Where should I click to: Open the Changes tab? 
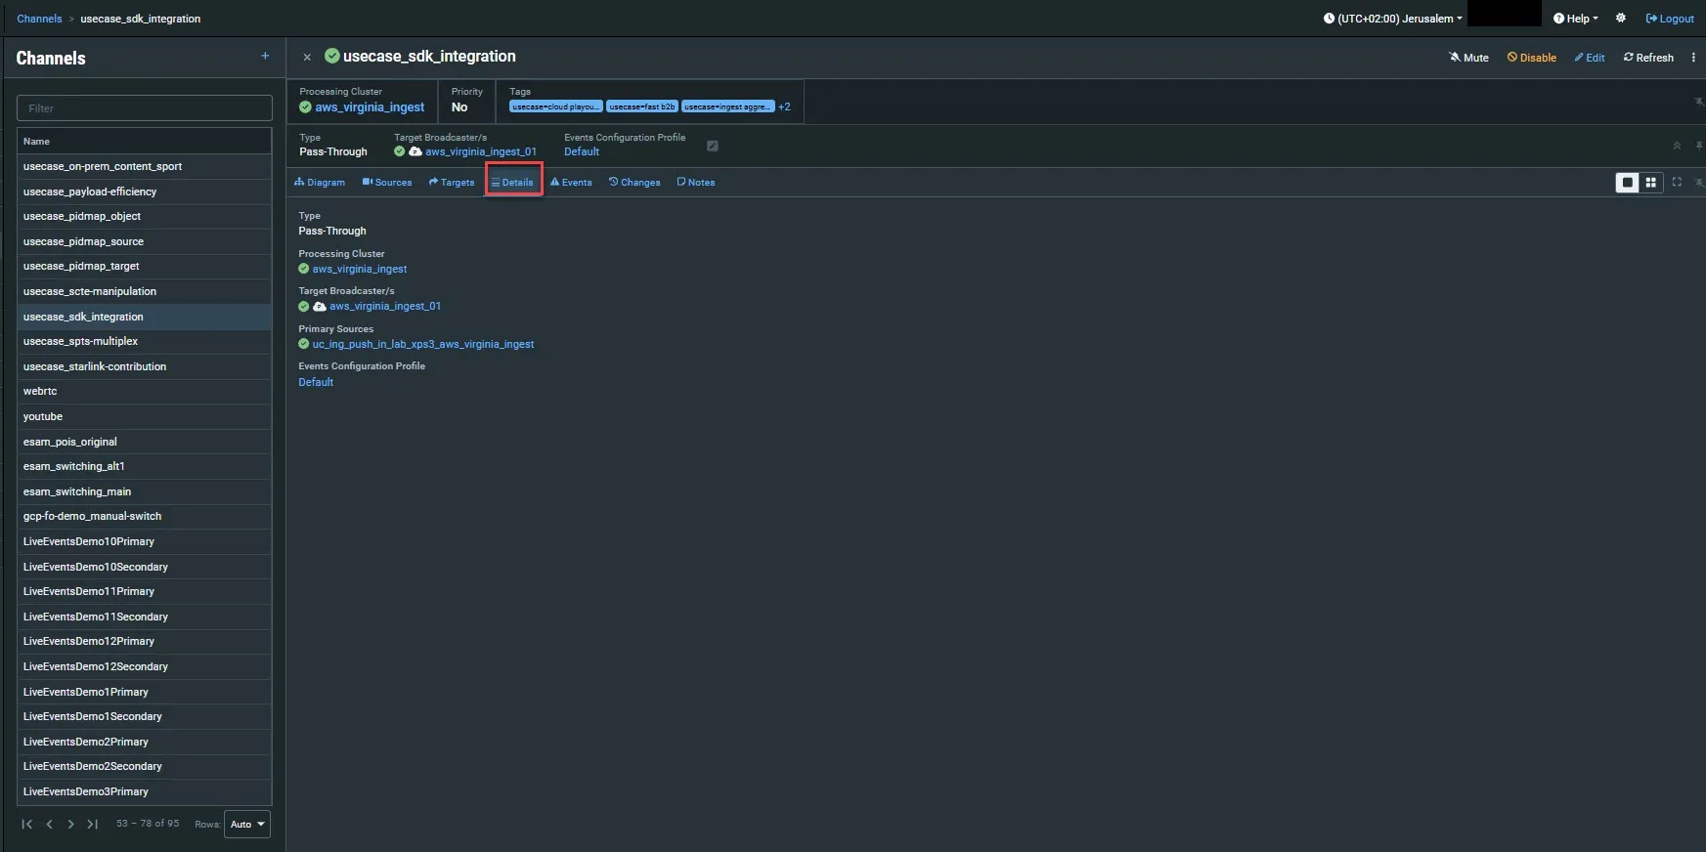point(634,183)
